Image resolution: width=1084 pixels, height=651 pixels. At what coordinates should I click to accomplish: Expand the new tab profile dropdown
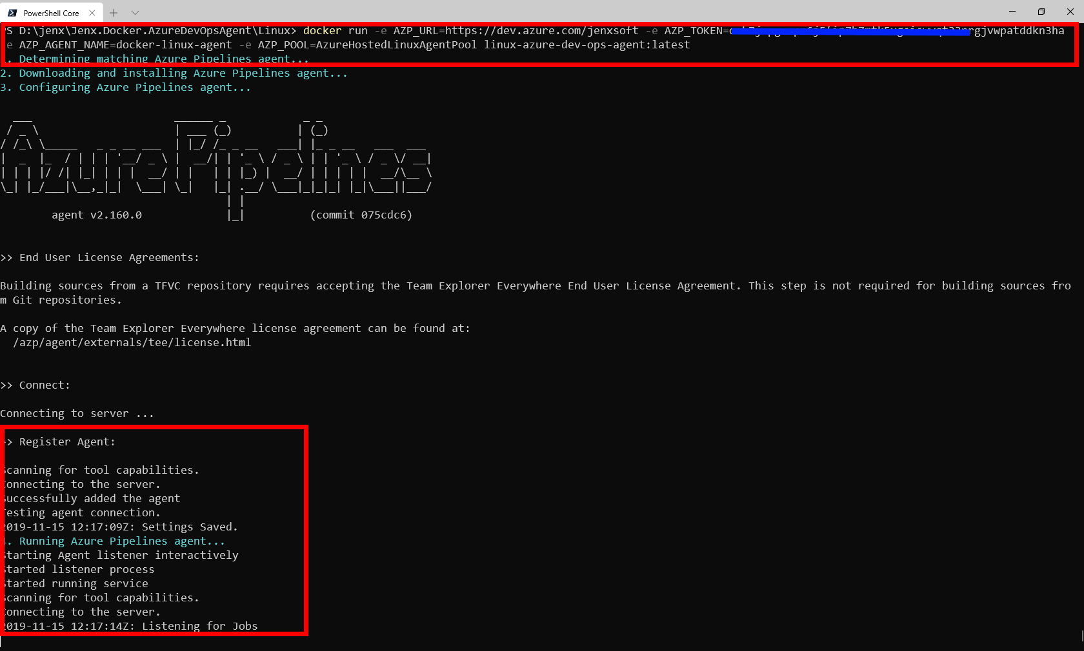point(135,13)
